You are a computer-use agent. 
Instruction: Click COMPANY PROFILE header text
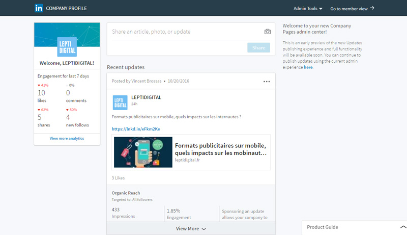pos(67,8)
